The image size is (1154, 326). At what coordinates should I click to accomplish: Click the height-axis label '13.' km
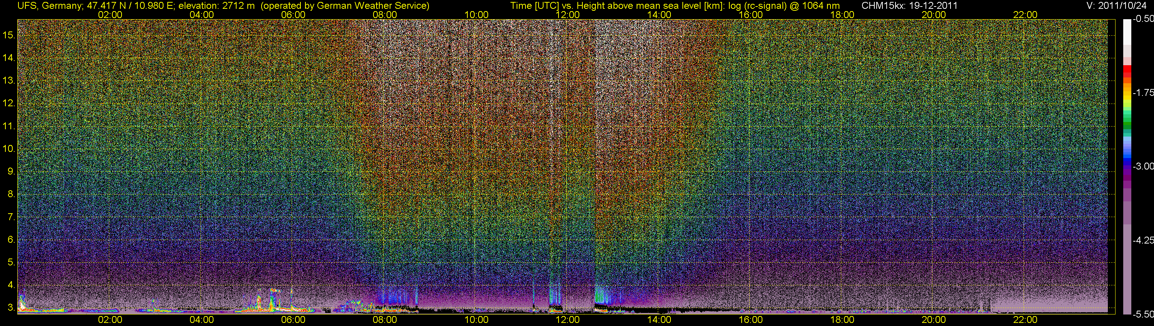[x=9, y=81]
